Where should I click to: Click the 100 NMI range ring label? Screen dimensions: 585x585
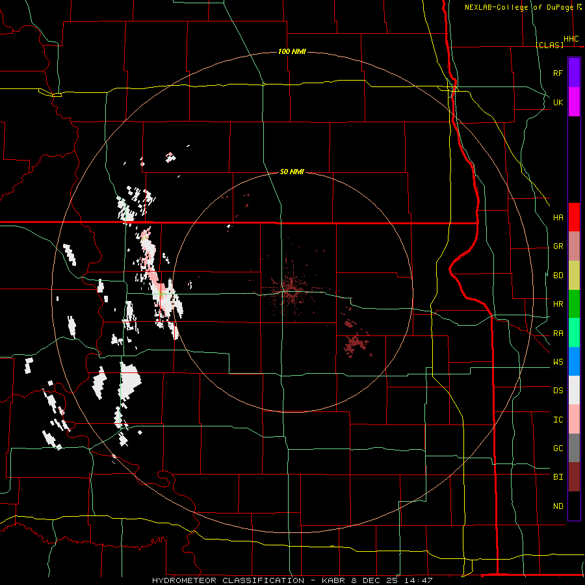click(292, 51)
